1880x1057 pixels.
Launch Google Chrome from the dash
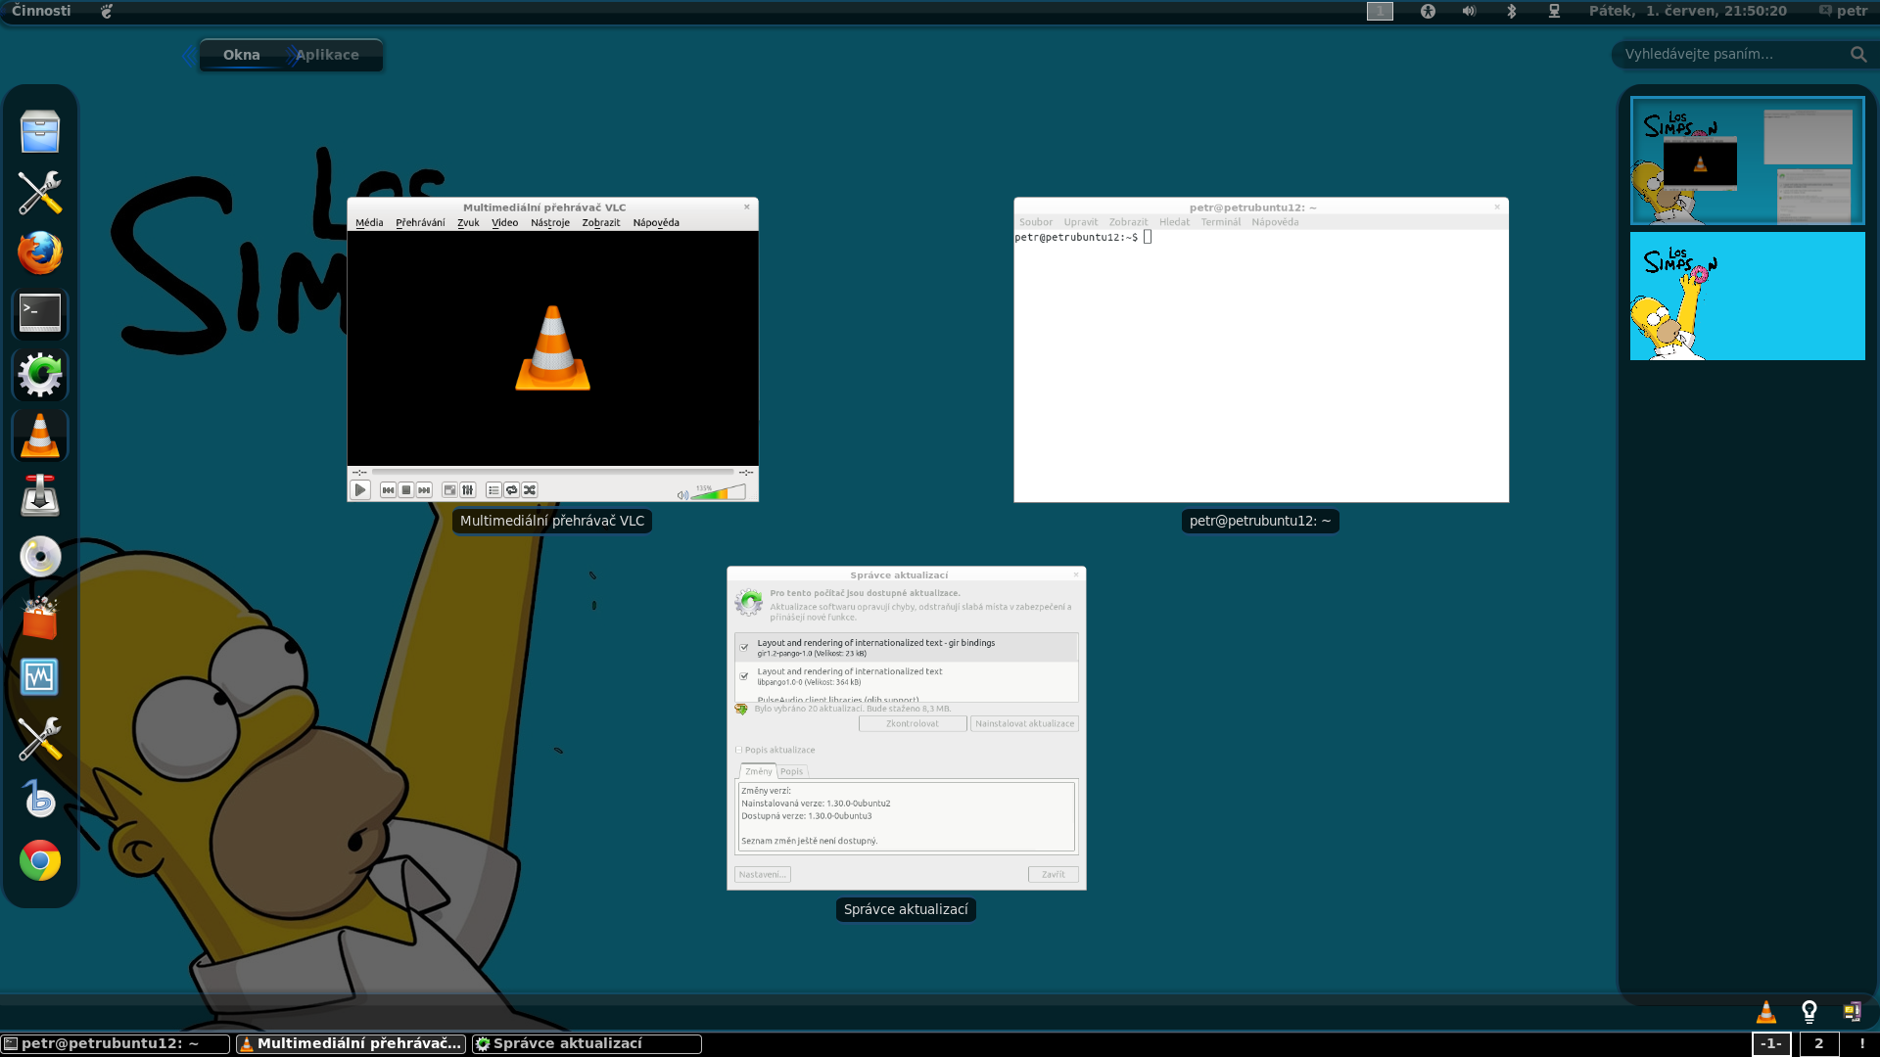click(x=40, y=860)
